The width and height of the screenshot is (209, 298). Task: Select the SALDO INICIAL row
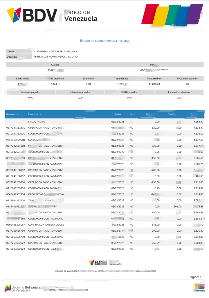click(105, 122)
